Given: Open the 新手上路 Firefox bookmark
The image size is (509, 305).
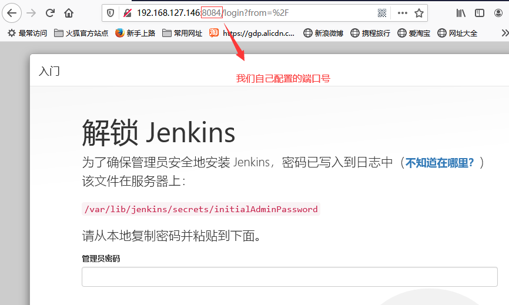Looking at the screenshot, I should click(x=135, y=33).
